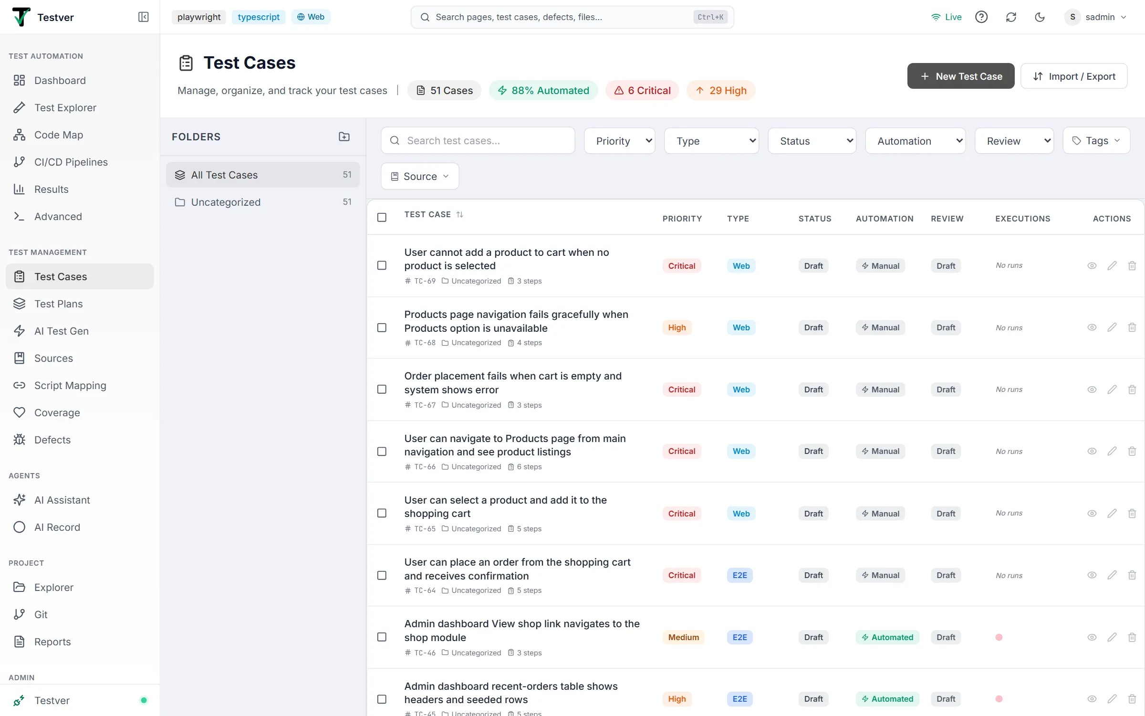
Task: Sort by Test Case column arrows
Action: [x=459, y=214]
